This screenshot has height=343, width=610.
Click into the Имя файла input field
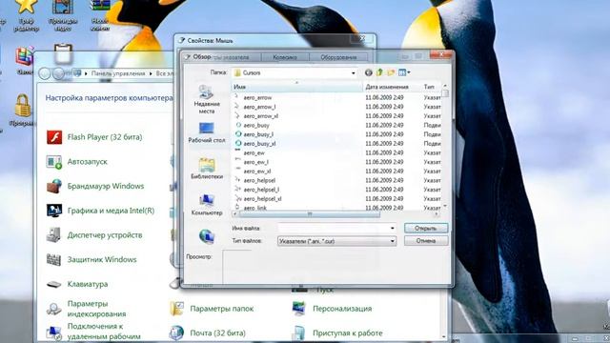[x=334, y=229]
